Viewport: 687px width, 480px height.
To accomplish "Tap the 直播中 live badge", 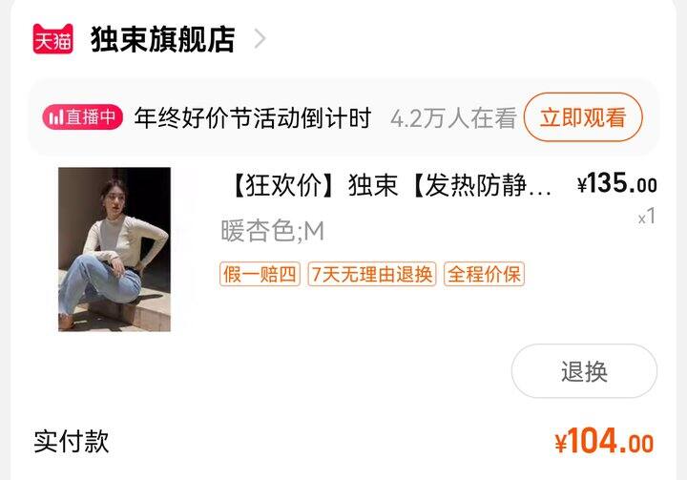I will (82, 117).
